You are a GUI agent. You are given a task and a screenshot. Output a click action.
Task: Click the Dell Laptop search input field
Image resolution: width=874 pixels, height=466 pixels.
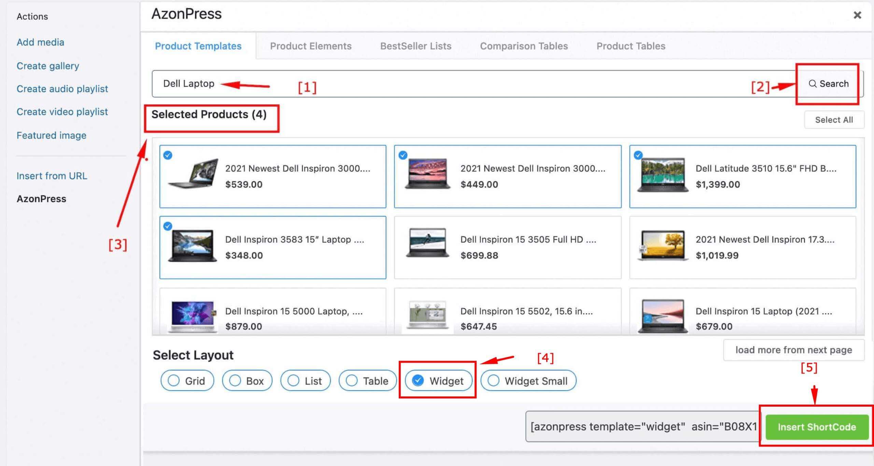(475, 84)
